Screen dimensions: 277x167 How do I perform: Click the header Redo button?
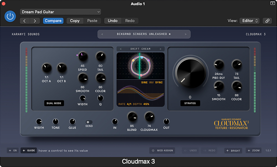pyautogui.click(x=130, y=21)
